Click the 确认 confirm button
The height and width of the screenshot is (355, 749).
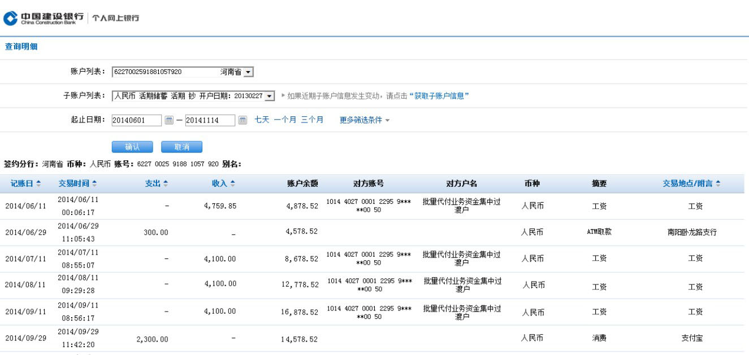point(132,147)
